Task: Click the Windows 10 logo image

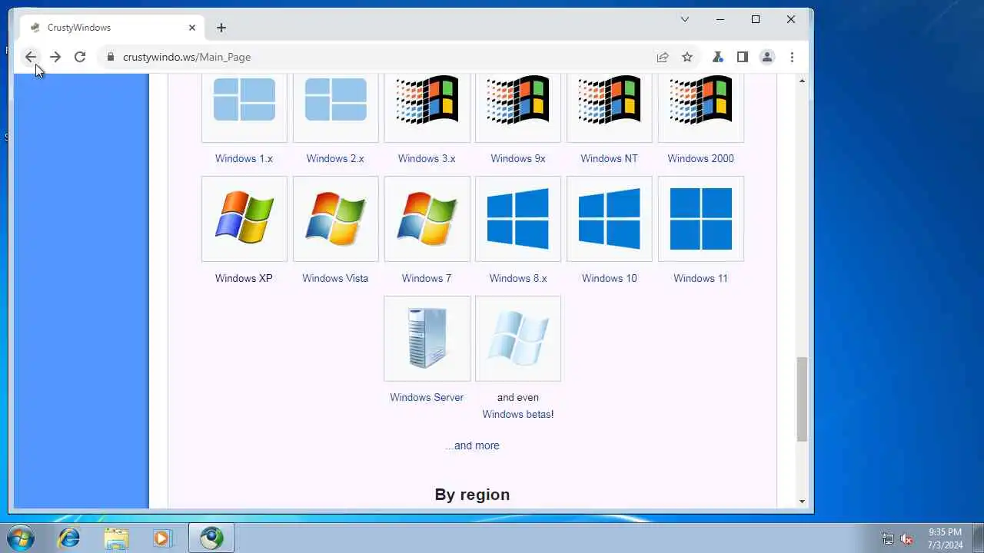Action: [610, 219]
